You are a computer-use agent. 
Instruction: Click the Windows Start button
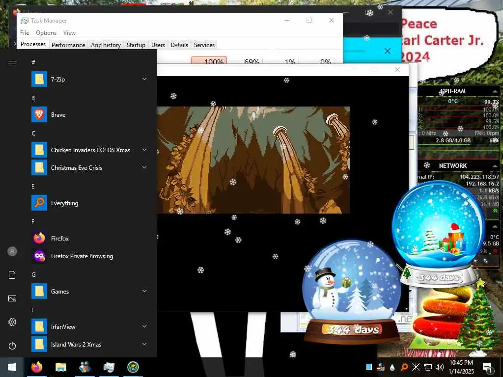[x=12, y=367]
